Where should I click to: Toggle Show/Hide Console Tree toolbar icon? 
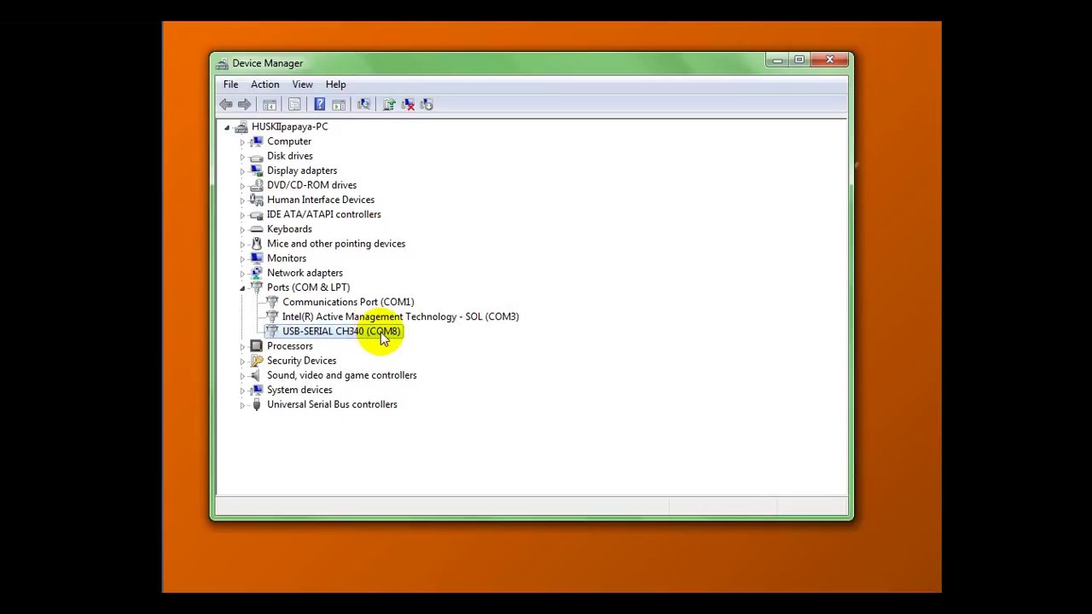click(x=270, y=104)
